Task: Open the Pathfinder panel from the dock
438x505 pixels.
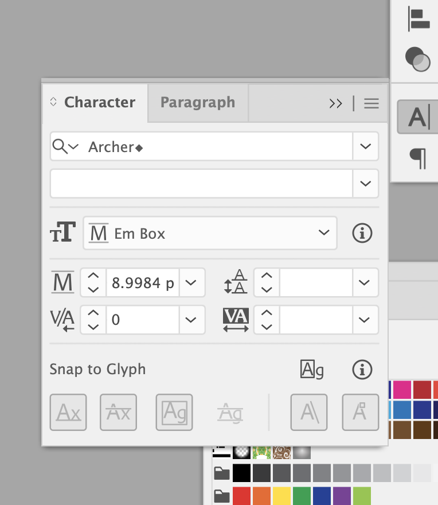Action: click(x=417, y=59)
